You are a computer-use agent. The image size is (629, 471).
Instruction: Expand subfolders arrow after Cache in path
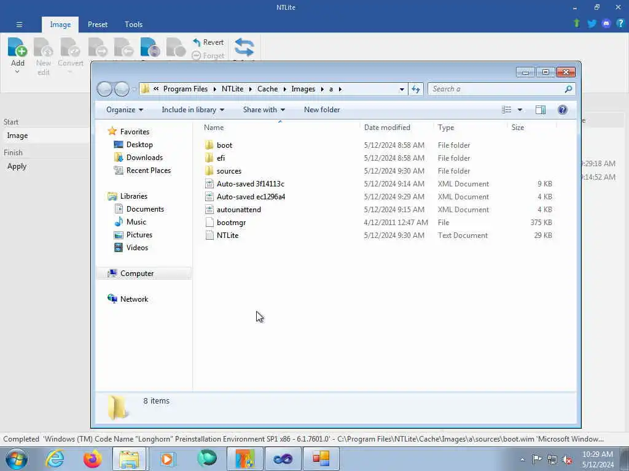coord(285,89)
